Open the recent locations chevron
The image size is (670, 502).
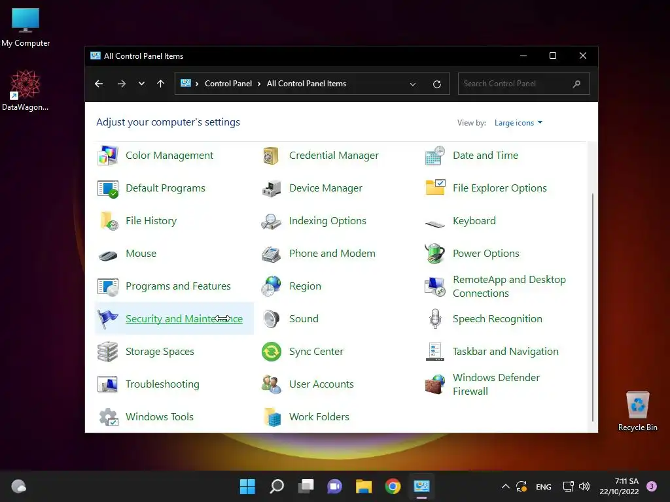tap(141, 84)
